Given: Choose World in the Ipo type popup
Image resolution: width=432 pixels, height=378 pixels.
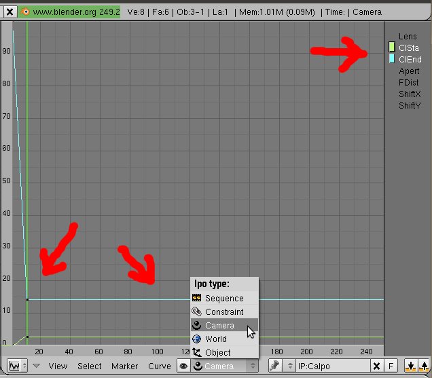Looking at the screenshot, I should tap(225, 339).
